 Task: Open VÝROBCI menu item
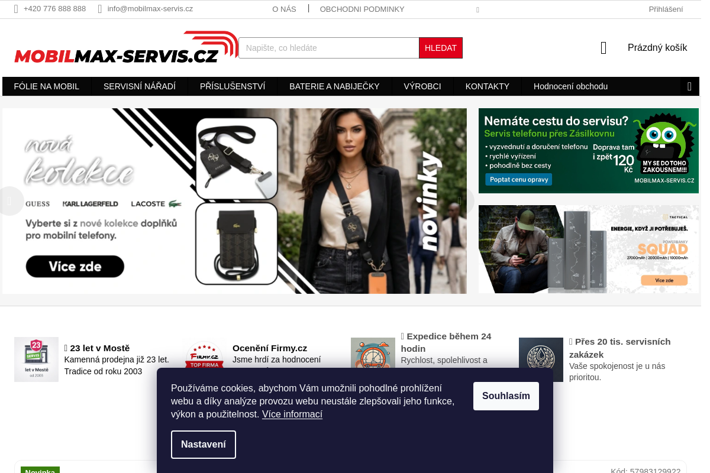tap(422, 86)
